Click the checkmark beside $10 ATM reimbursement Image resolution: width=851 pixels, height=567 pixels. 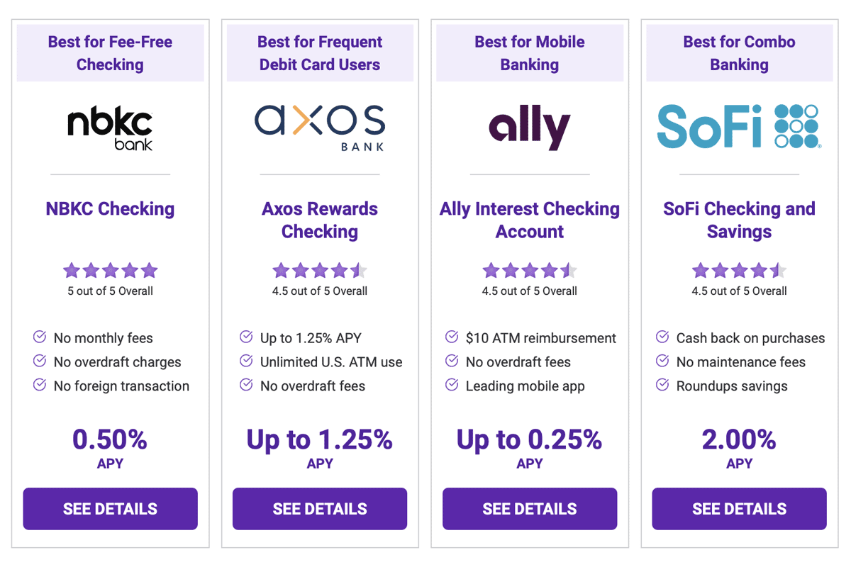click(x=452, y=337)
